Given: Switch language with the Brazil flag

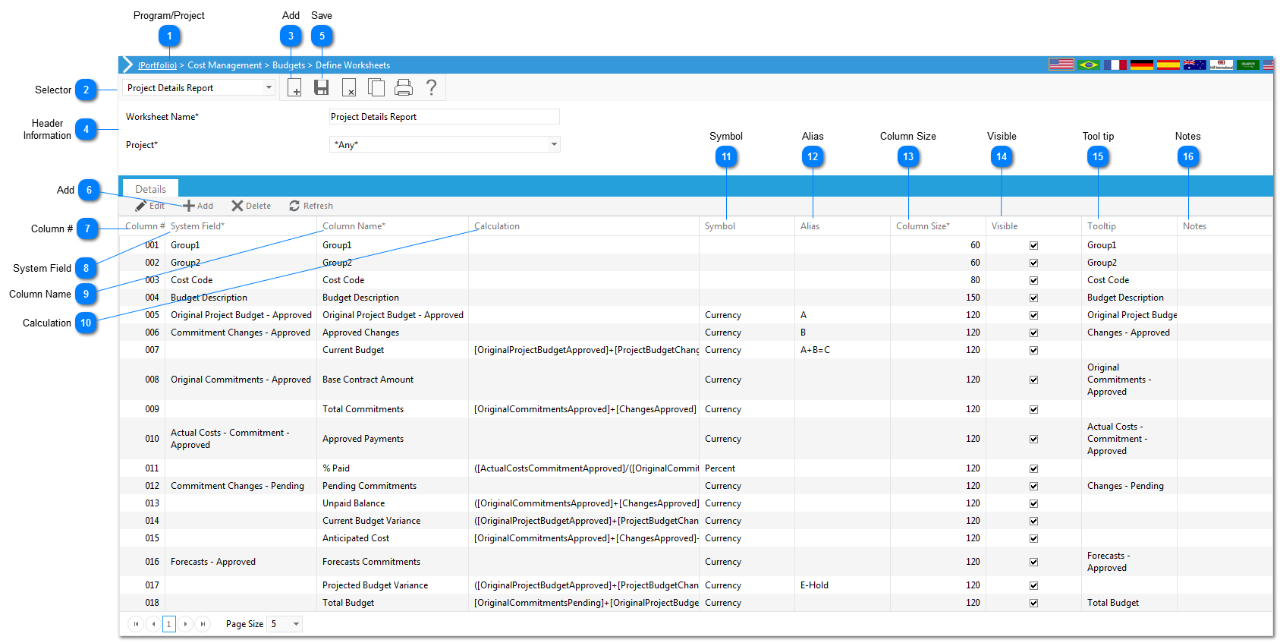Looking at the screenshot, I should (1089, 65).
